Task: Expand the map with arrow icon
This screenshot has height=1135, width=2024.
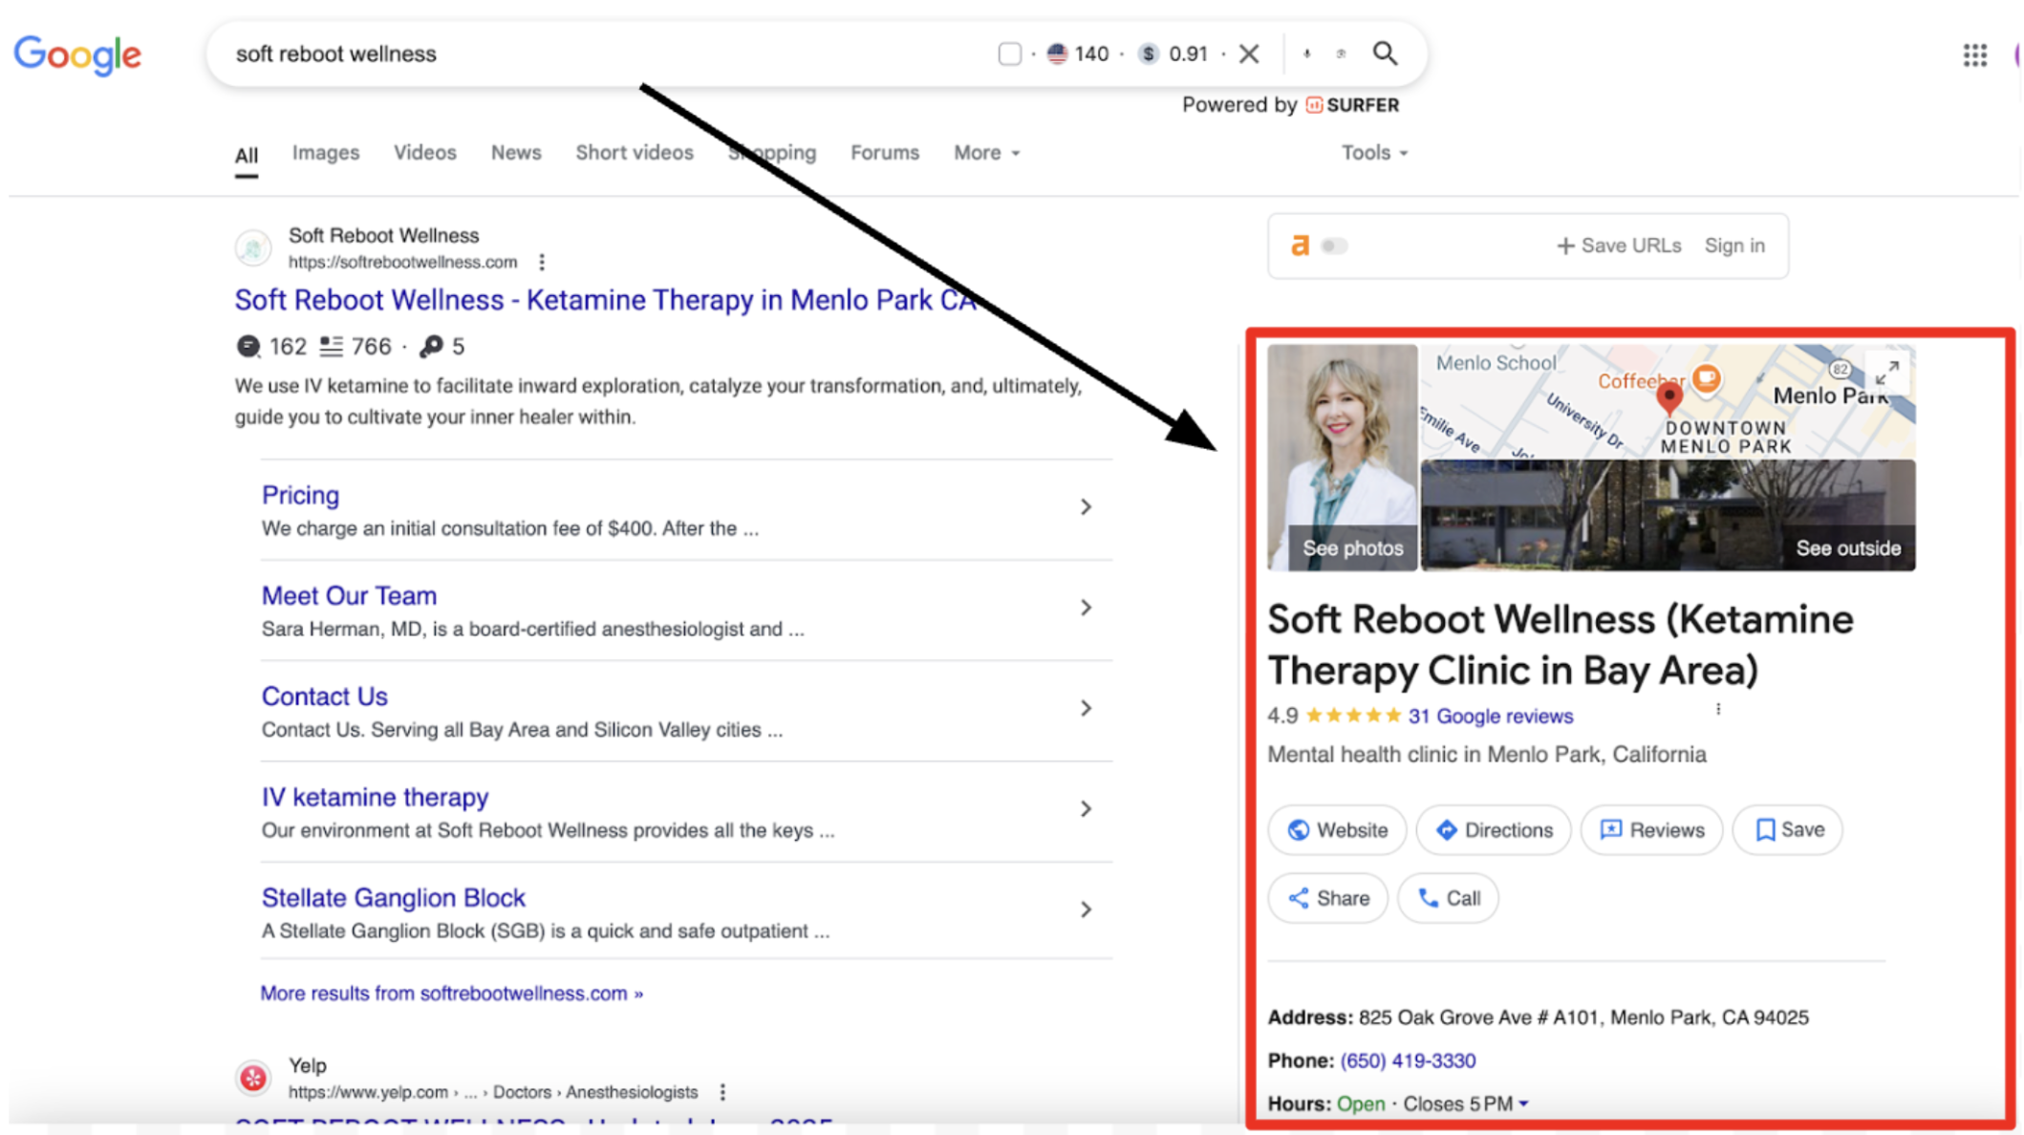Action: coord(1886,373)
